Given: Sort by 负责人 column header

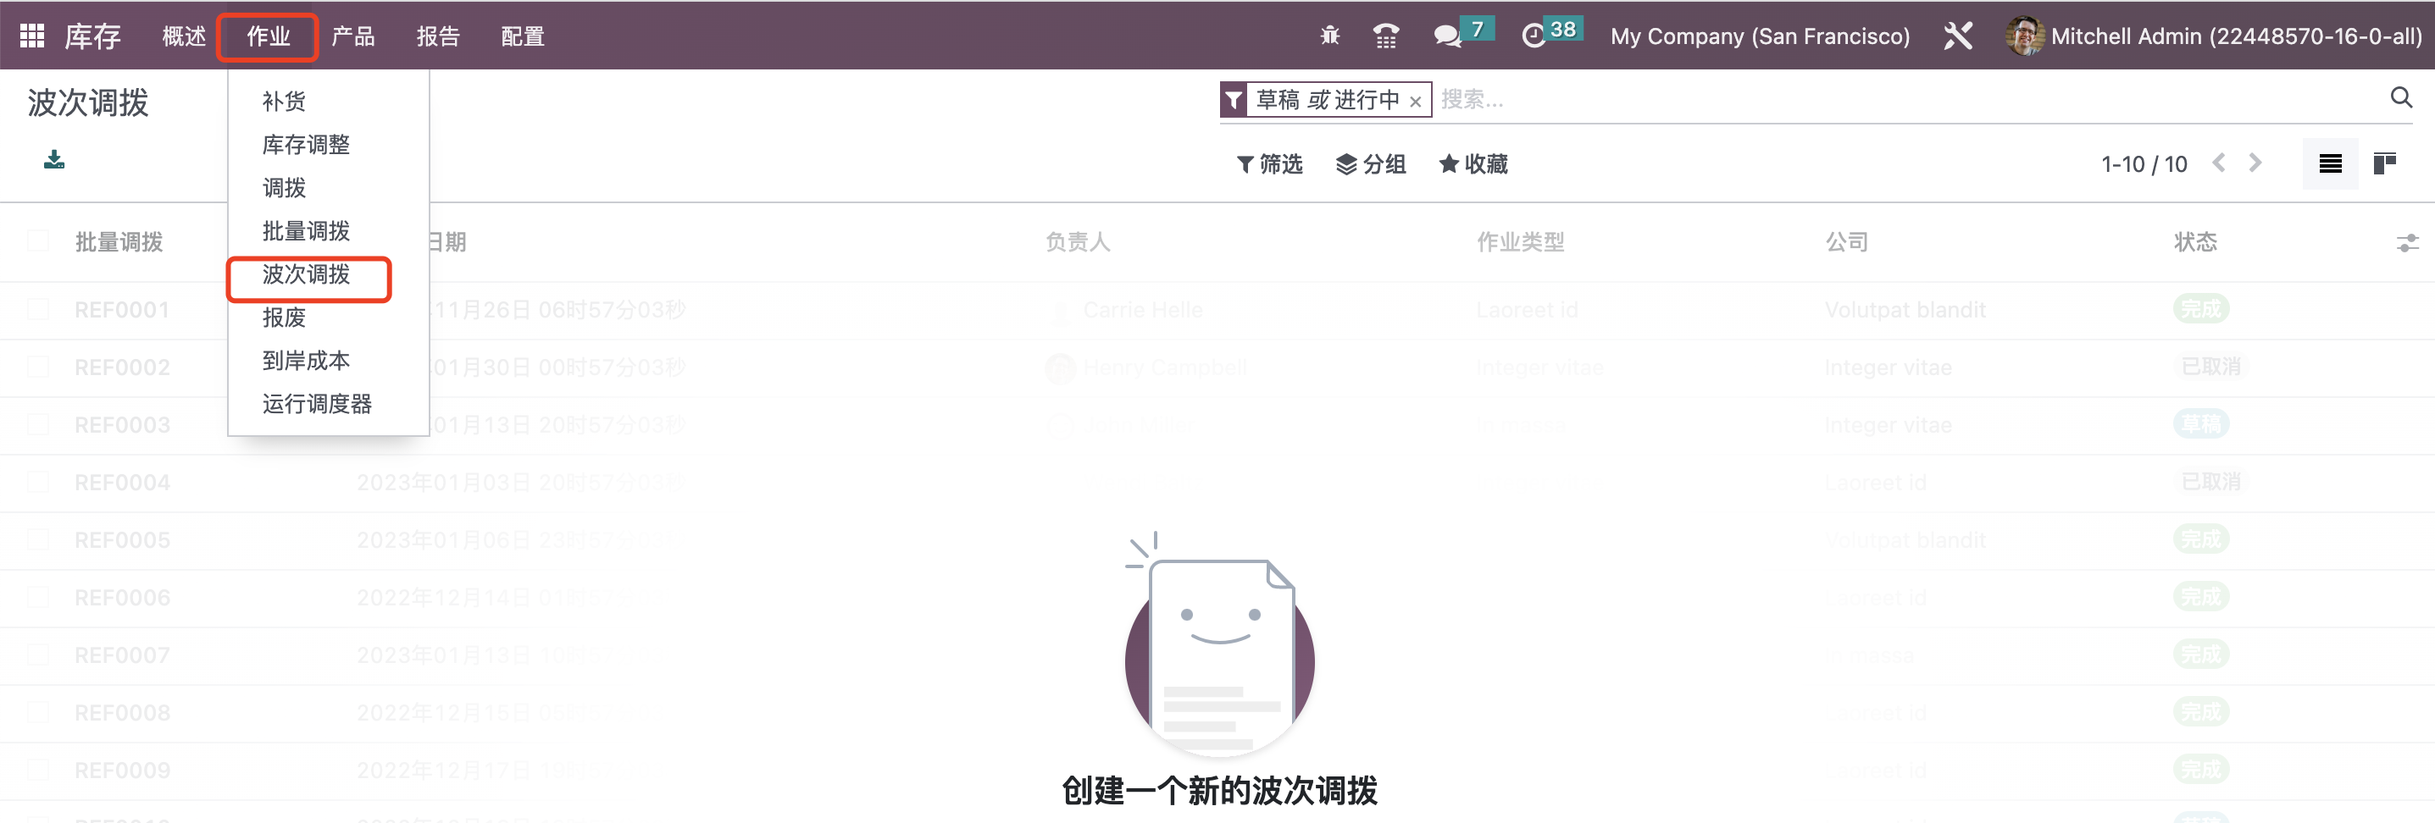Looking at the screenshot, I should [x=1078, y=242].
